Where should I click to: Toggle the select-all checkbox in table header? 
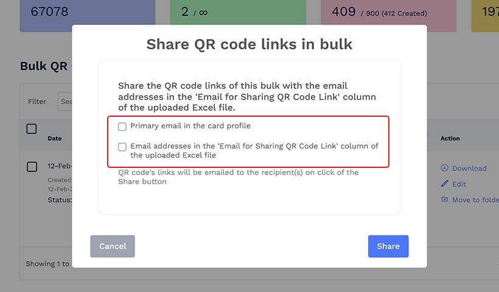(x=32, y=129)
